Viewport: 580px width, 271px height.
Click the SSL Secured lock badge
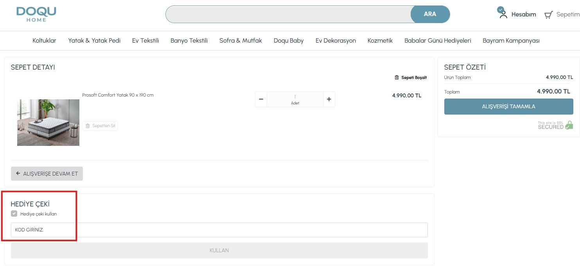(555, 125)
